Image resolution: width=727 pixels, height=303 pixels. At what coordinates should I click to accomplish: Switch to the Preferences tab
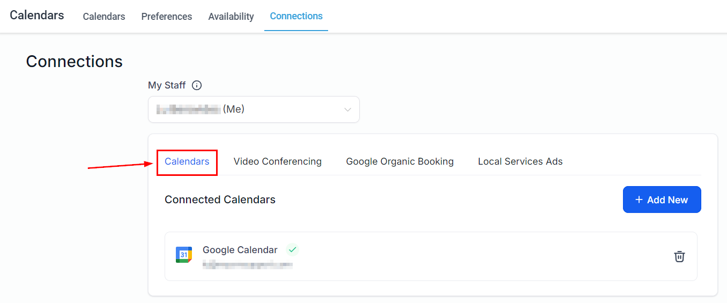[x=167, y=17]
